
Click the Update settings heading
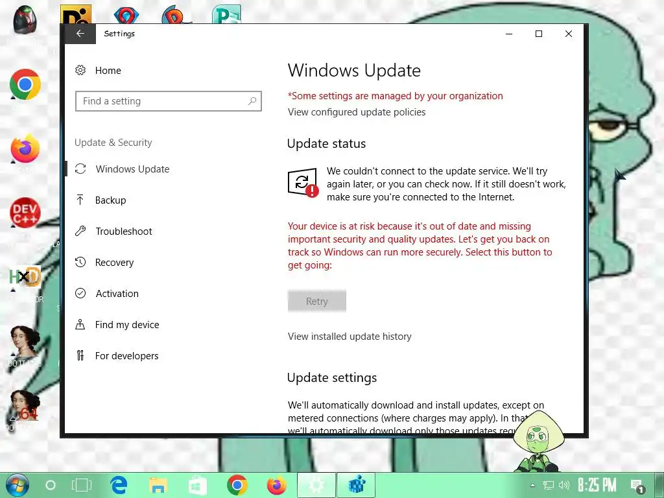331,378
